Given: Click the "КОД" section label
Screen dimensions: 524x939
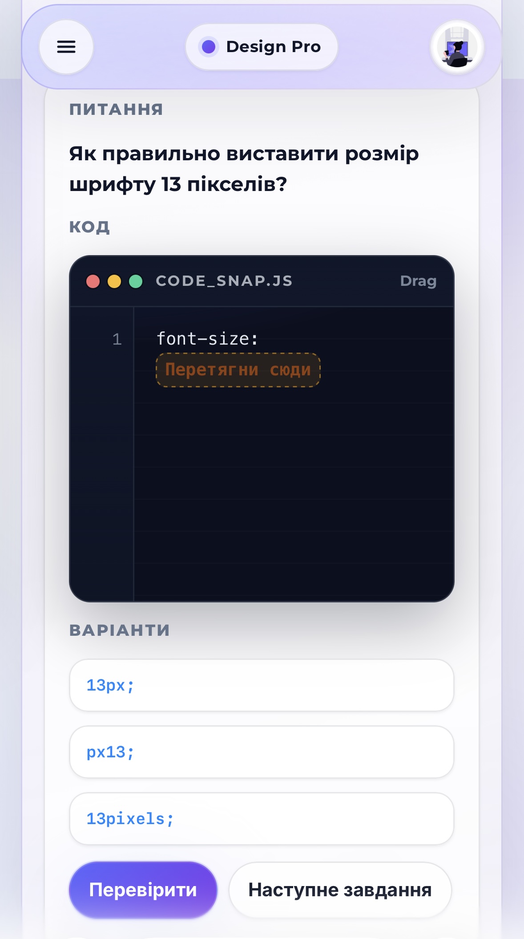Looking at the screenshot, I should [89, 227].
